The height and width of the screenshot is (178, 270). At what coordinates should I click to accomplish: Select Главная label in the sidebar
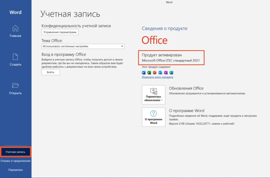15,36
